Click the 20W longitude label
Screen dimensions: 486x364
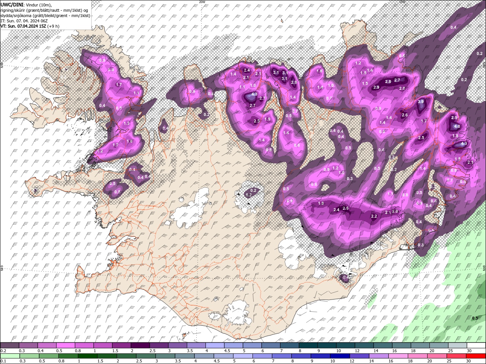coord(202,2)
